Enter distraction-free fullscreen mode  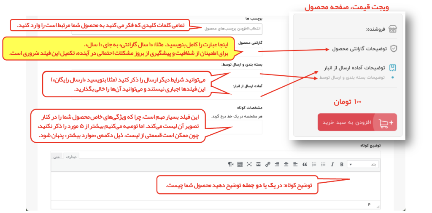[x=249, y=164]
